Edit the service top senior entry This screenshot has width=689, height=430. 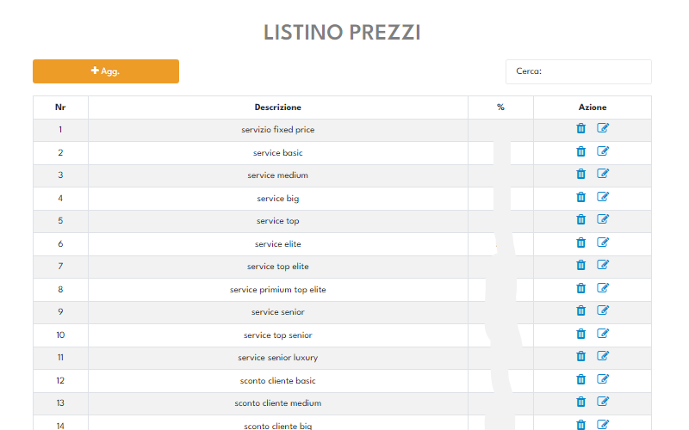pyautogui.click(x=602, y=334)
